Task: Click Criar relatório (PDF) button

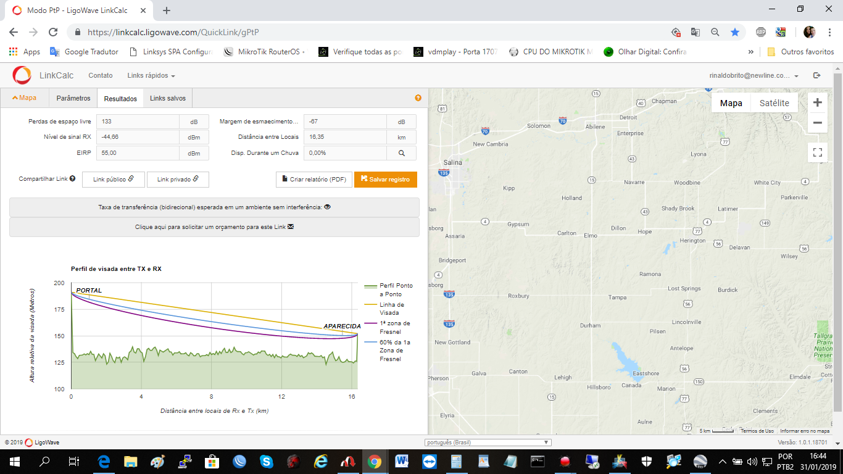Action: tap(314, 179)
